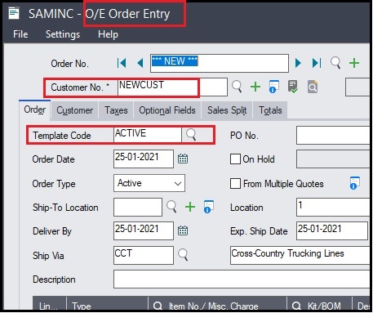Open Ship-To Location info zoom icon

point(209,207)
